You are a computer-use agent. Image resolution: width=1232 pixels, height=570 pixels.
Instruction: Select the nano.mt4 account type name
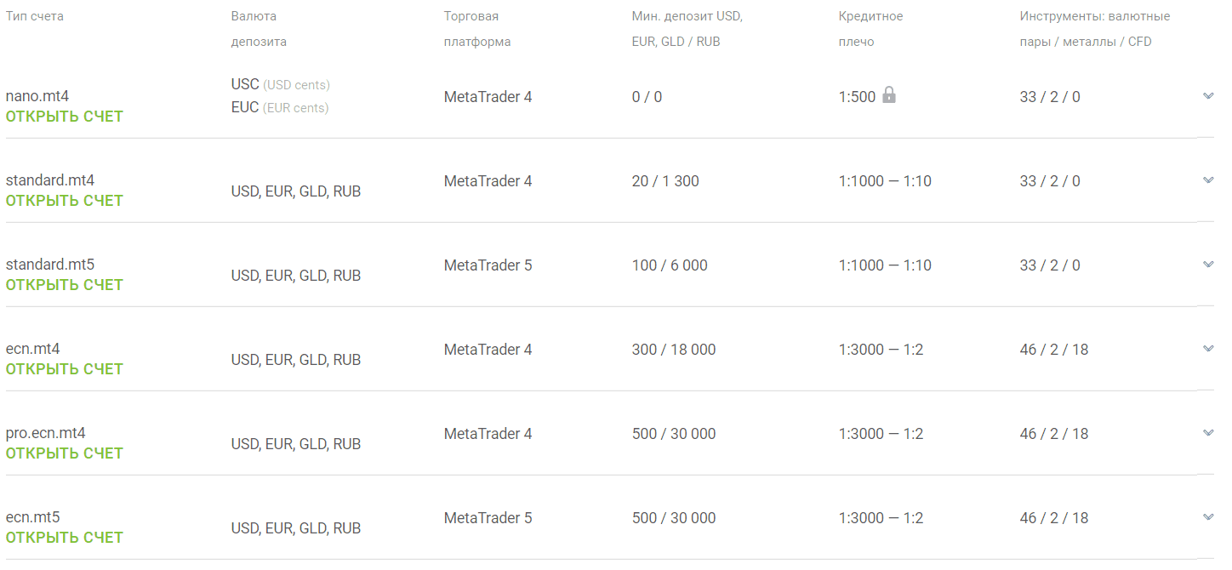[37, 96]
